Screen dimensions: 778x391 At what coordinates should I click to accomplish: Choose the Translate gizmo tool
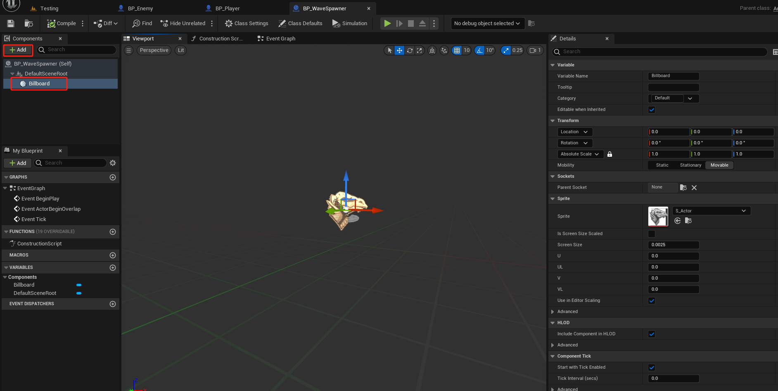coord(399,50)
